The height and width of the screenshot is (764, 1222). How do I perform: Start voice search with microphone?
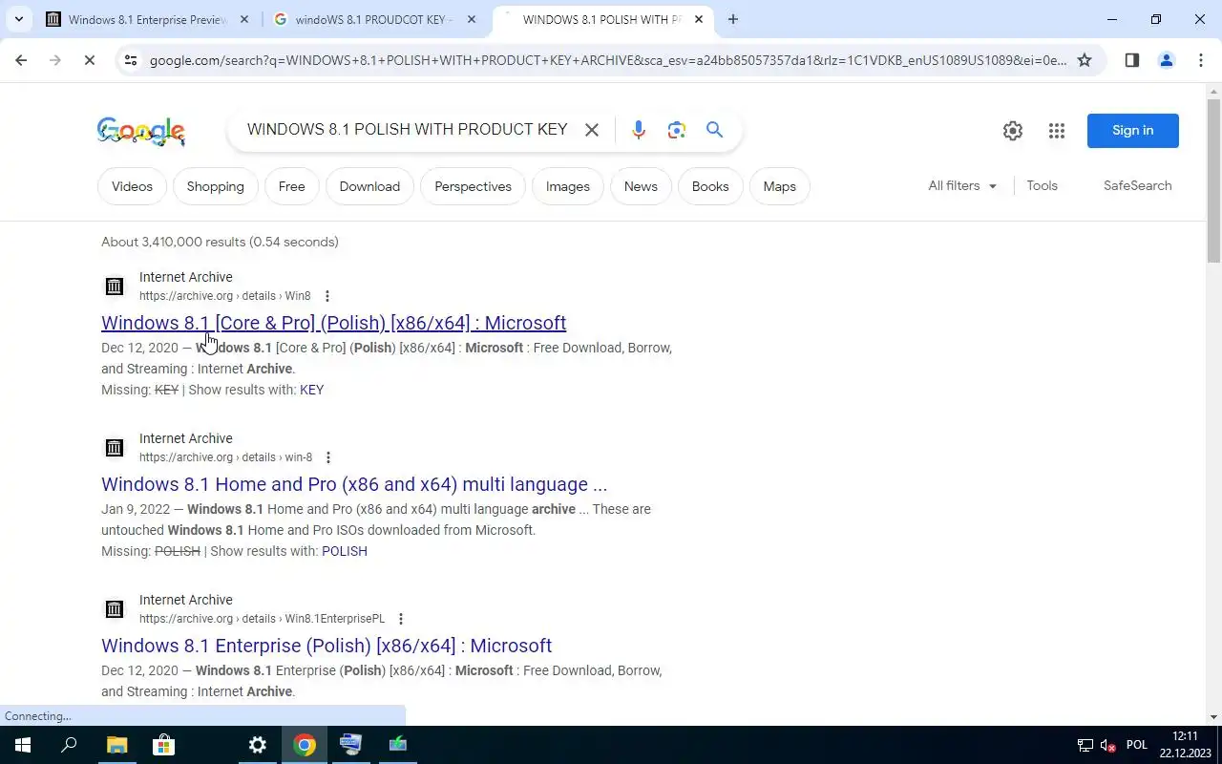click(639, 130)
